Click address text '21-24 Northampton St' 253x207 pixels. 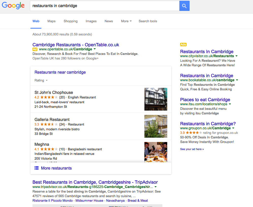click(51, 107)
